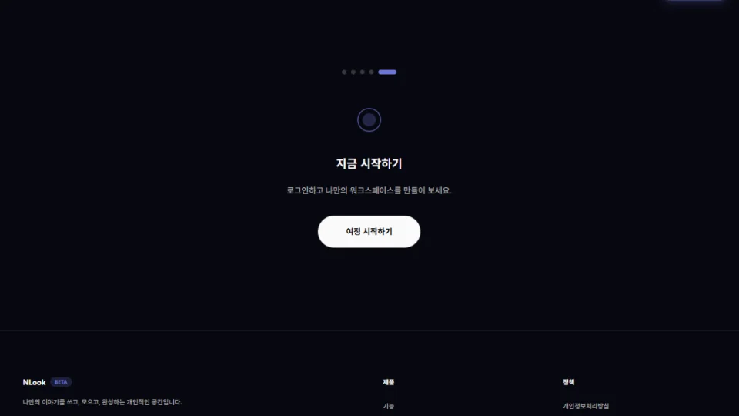Image resolution: width=739 pixels, height=416 pixels.
Task: Select the 정책 footer column heading
Action: coord(568,382)
